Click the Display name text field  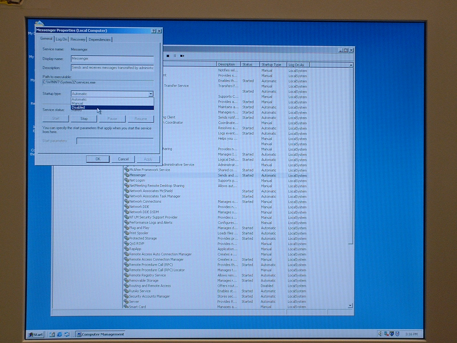(112, 59)
